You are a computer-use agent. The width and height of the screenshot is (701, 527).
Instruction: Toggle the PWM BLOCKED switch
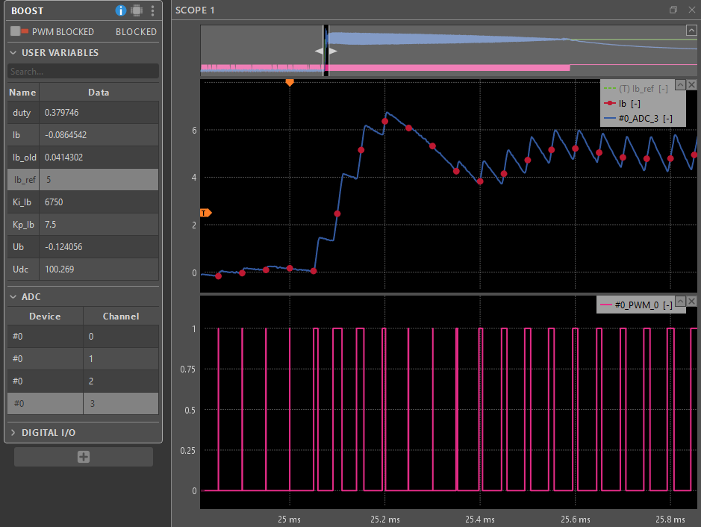(19, 32)
